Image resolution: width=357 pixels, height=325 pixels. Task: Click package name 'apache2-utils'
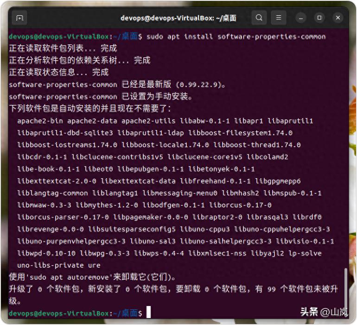click(x=148, y=121)
